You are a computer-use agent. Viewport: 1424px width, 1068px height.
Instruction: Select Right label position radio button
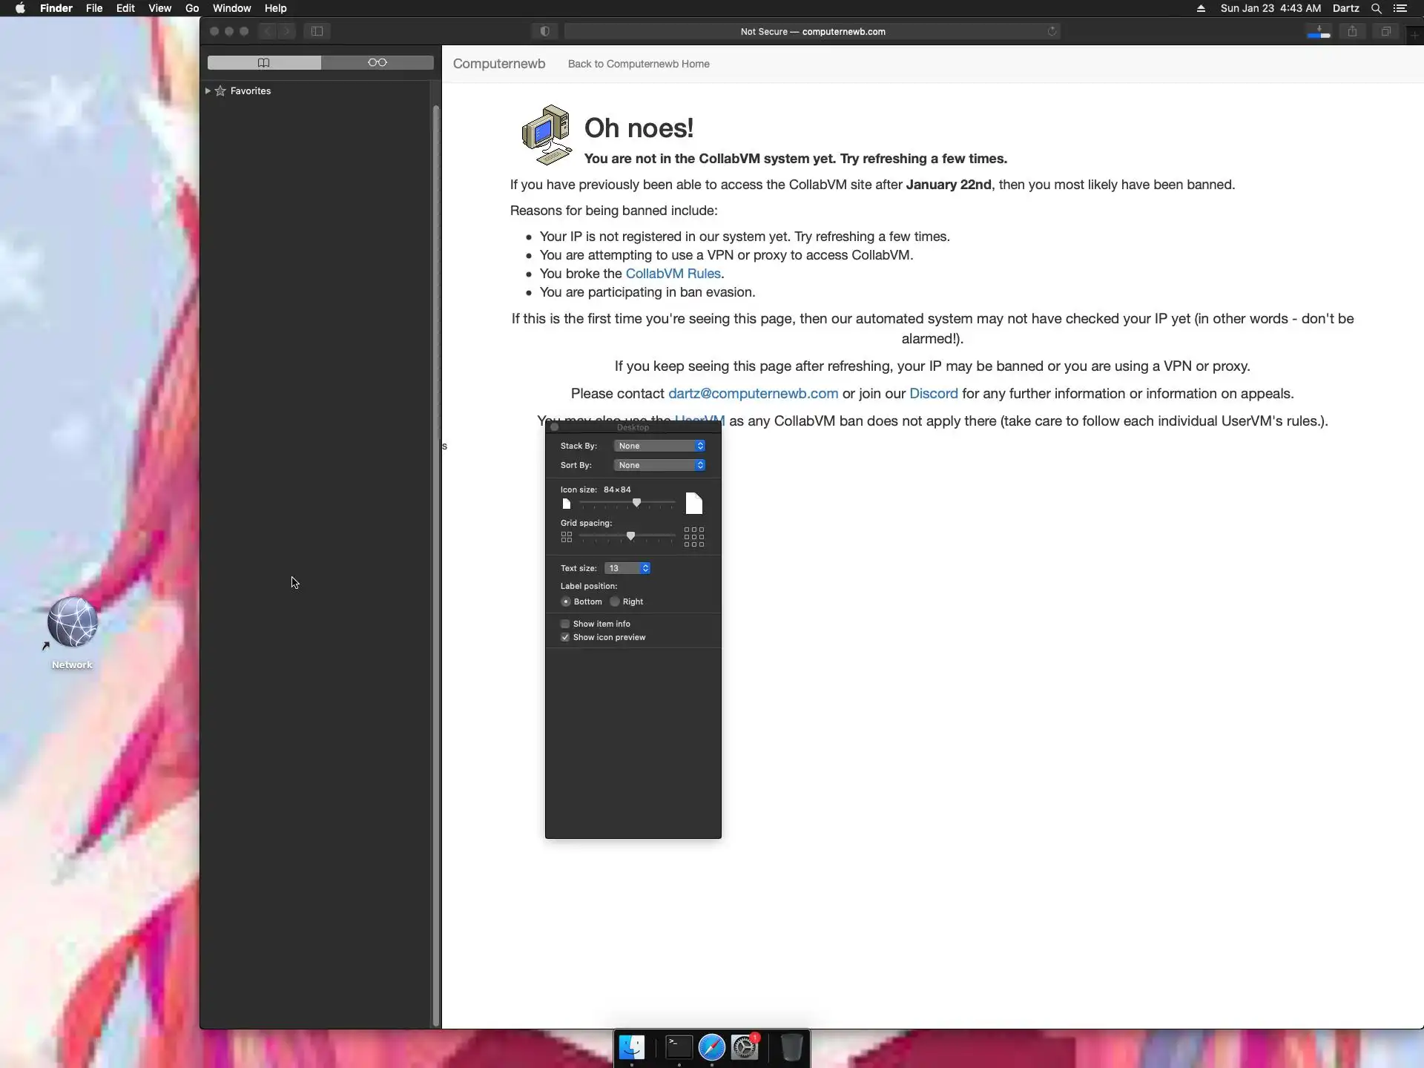(x=615, y=601)
